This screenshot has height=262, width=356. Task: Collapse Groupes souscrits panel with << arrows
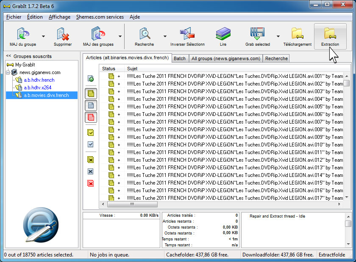(8, 56)
